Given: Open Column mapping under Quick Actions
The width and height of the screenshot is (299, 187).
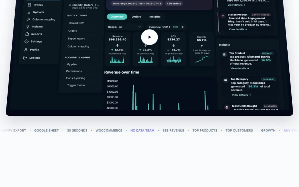Looking at the screenshot, I should tap(78, 46).
